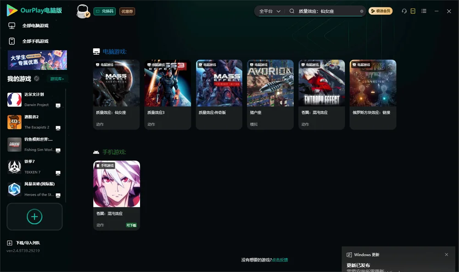Expand the 全平台 platform dropdown
This screenshot has height=272, width=459.
pyautogui.click(x=269, y=11)
